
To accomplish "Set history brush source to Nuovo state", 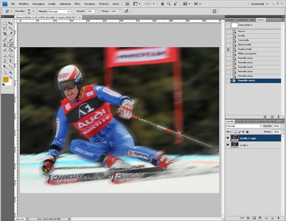I will (x=228, y=31).
